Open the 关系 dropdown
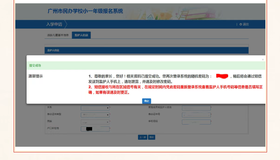 tap(95, 108)
